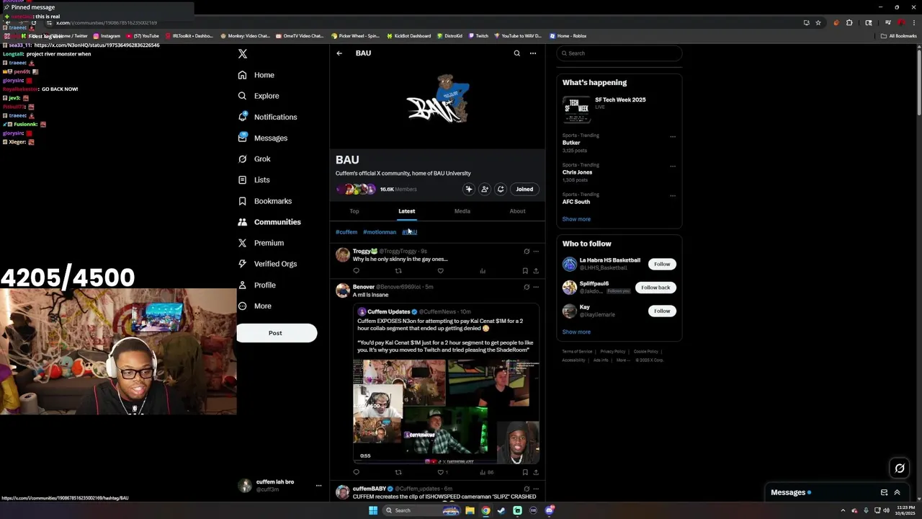This screenshot has width=922, height=519.
Task: Open more options on Benover's post
Action: click(x=535, y=287)
